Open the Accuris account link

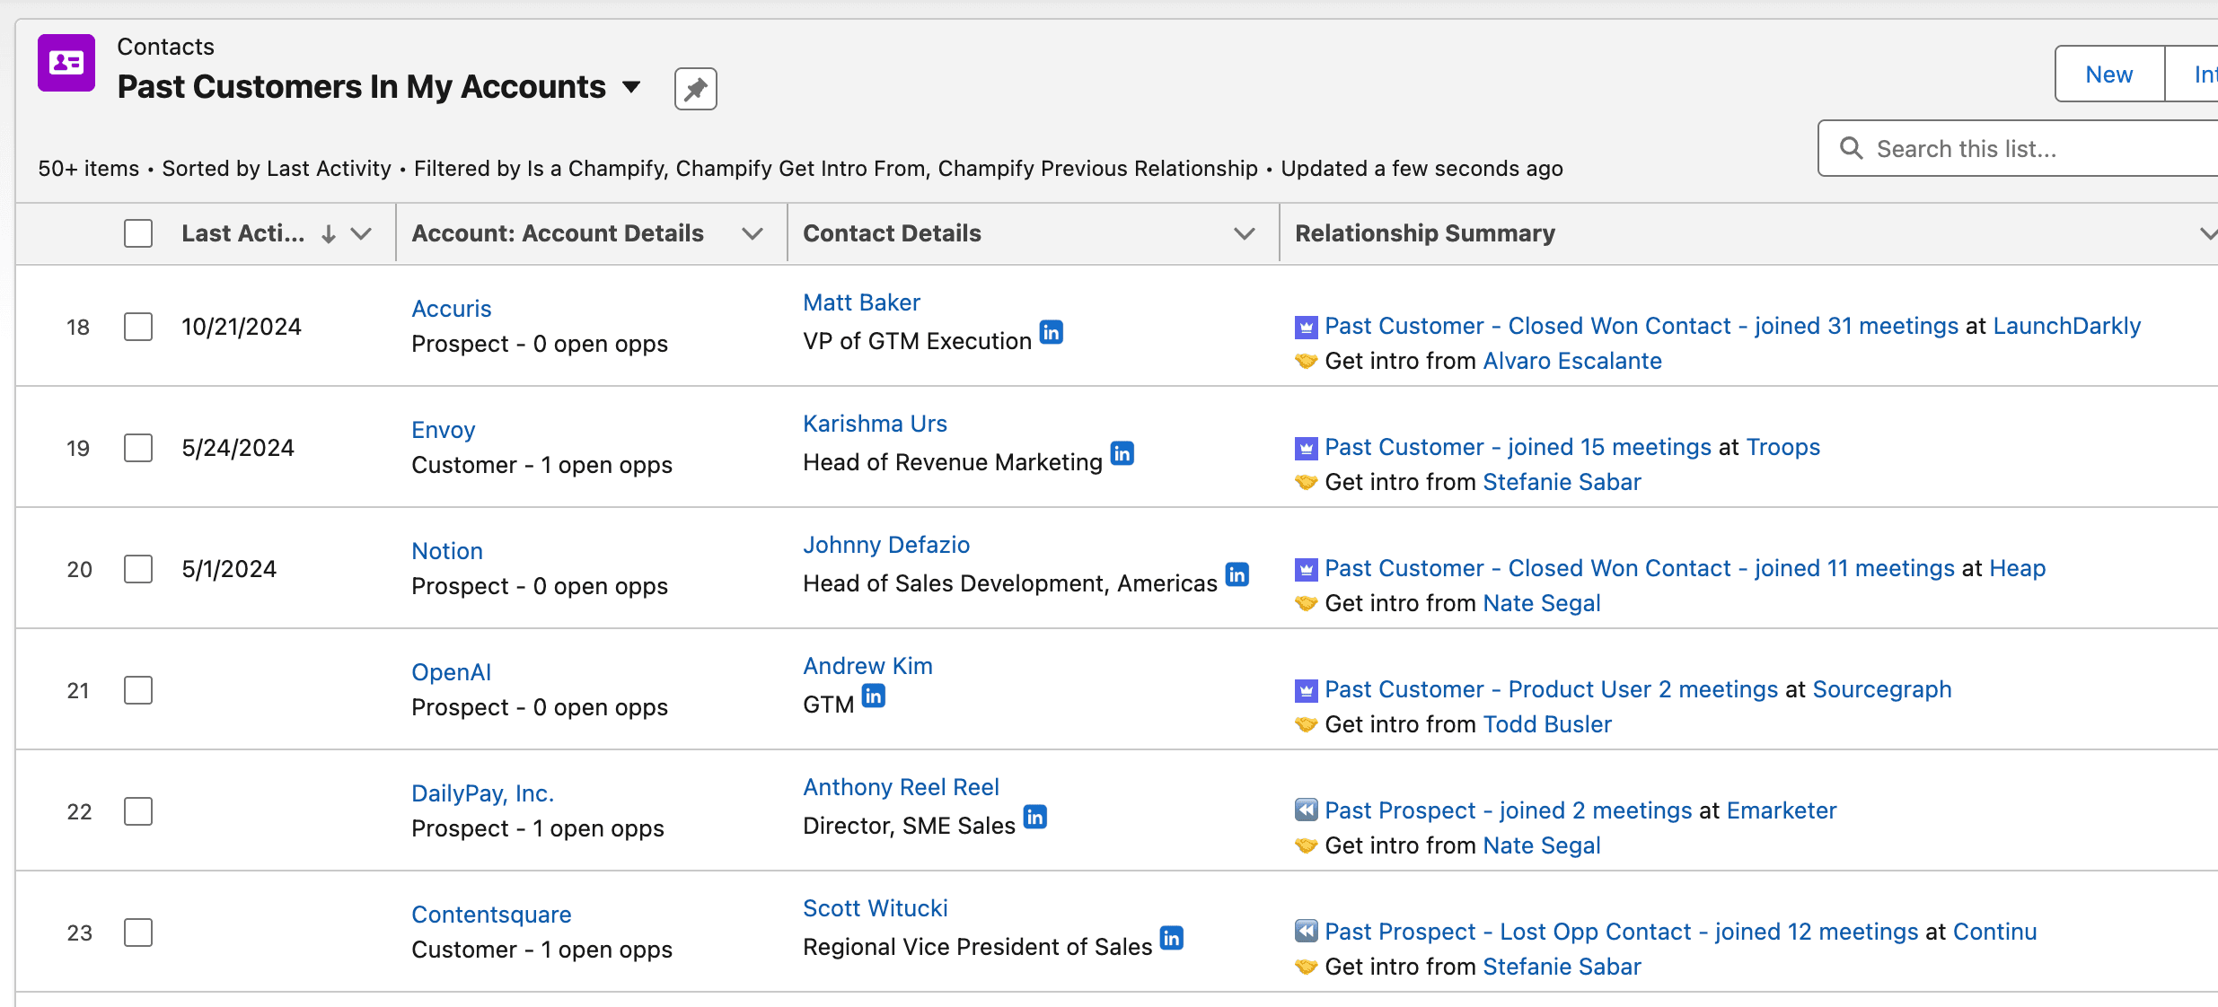coord(452,309)
